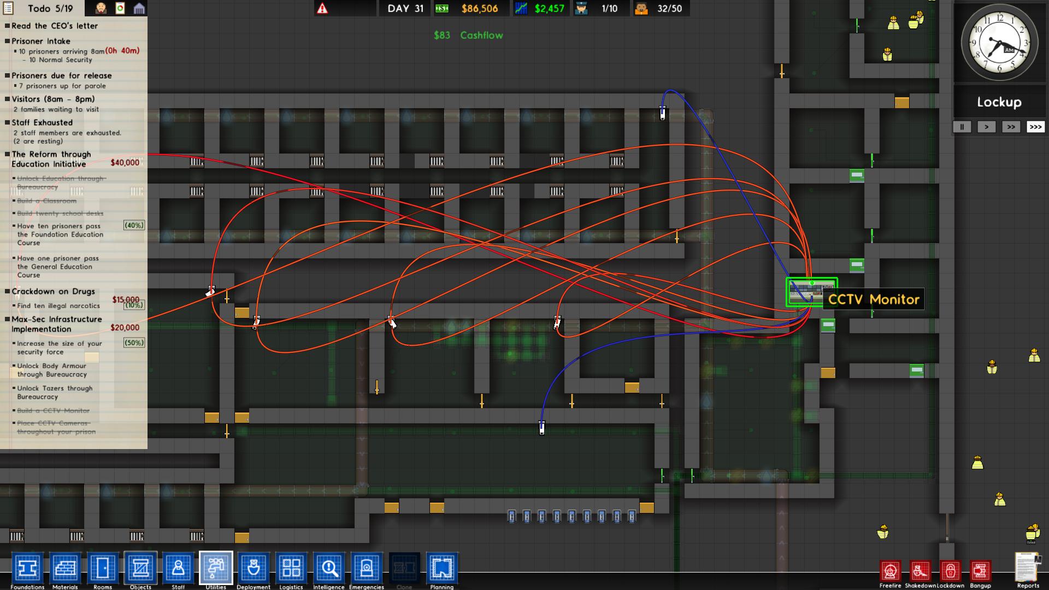Screen dimensions: 1049x590
Task: Toggle the Todo 5/19 list header
Action: tap(50, 8)
